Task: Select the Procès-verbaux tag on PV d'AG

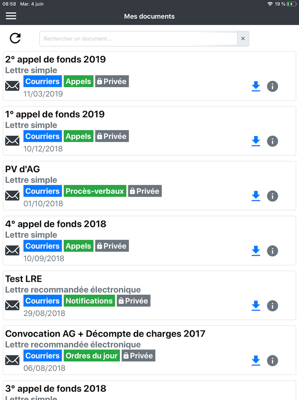Action: click(x=95, y=191)
